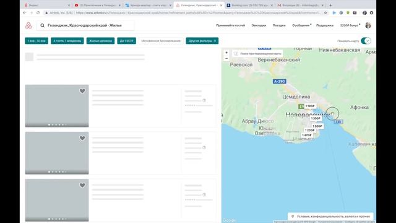
Task: Open Поддержка in the header
Action: point(325,25)
